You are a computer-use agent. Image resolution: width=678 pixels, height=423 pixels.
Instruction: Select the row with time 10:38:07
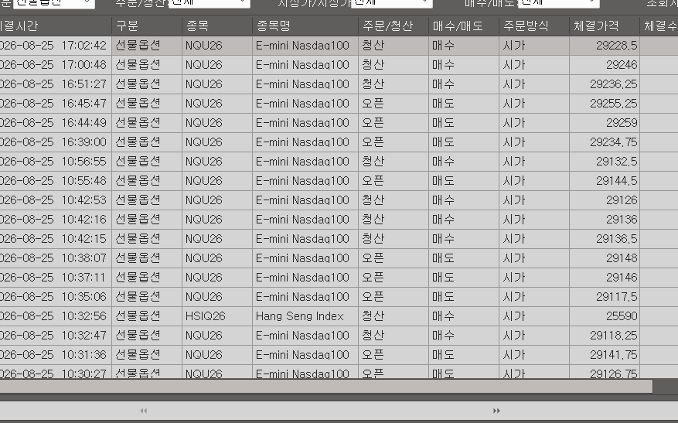tap(339, 258)
